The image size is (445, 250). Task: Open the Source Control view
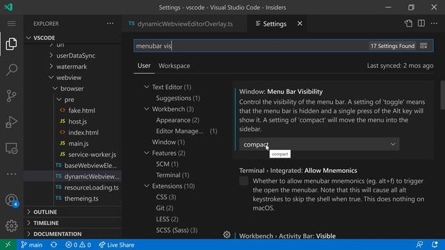point(11,96)
